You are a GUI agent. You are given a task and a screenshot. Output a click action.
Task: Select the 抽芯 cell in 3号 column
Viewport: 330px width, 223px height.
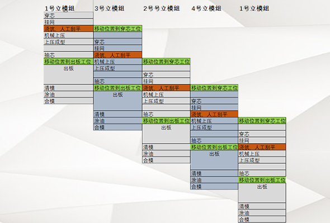[117, 81]
